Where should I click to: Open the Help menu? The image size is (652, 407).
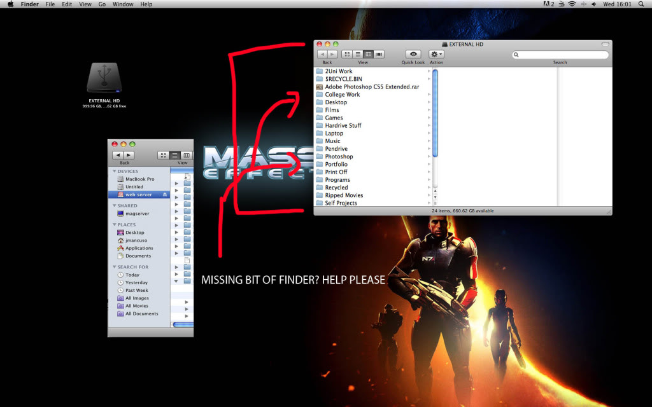tap(146, 4)
